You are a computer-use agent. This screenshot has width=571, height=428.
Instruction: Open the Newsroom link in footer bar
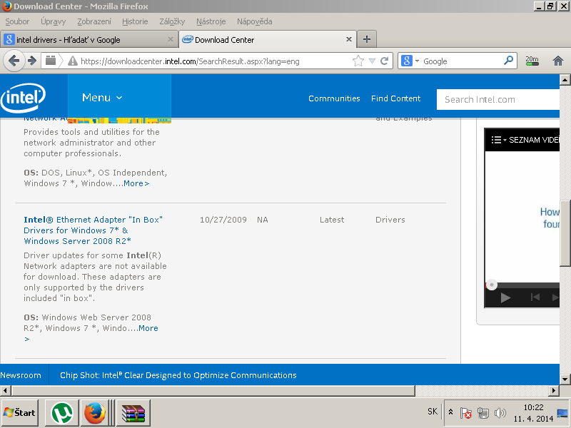21,375
